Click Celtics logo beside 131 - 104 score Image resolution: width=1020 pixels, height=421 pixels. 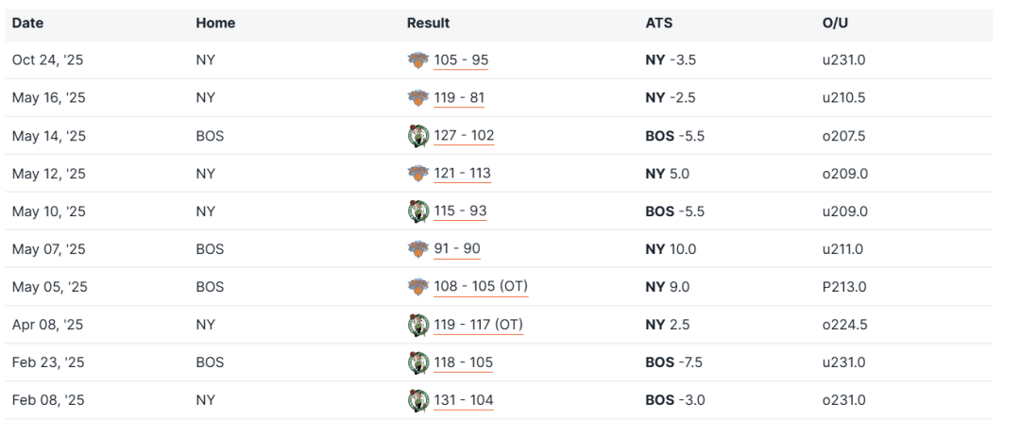pos(417,400)
